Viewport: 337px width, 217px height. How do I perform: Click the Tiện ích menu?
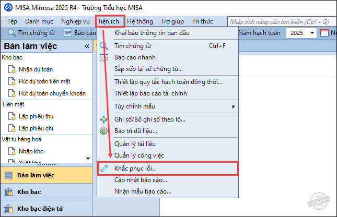pos(108,21)
